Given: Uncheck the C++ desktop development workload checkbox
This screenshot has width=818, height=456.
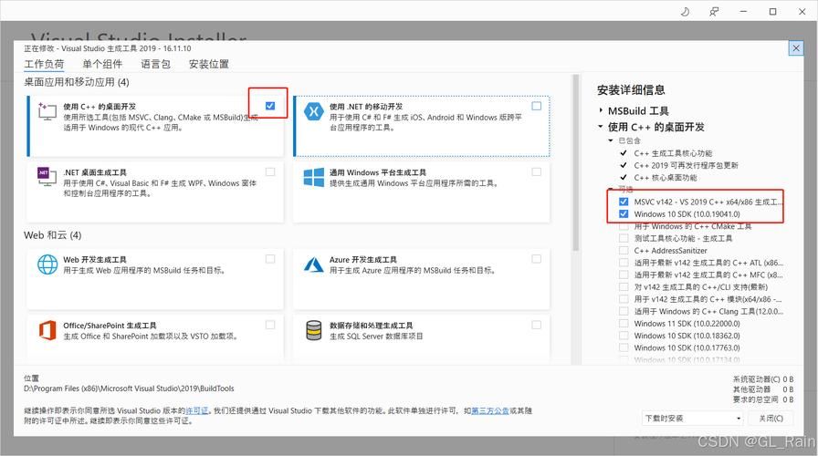Looking at the screenshot, I should coord(269,106).
